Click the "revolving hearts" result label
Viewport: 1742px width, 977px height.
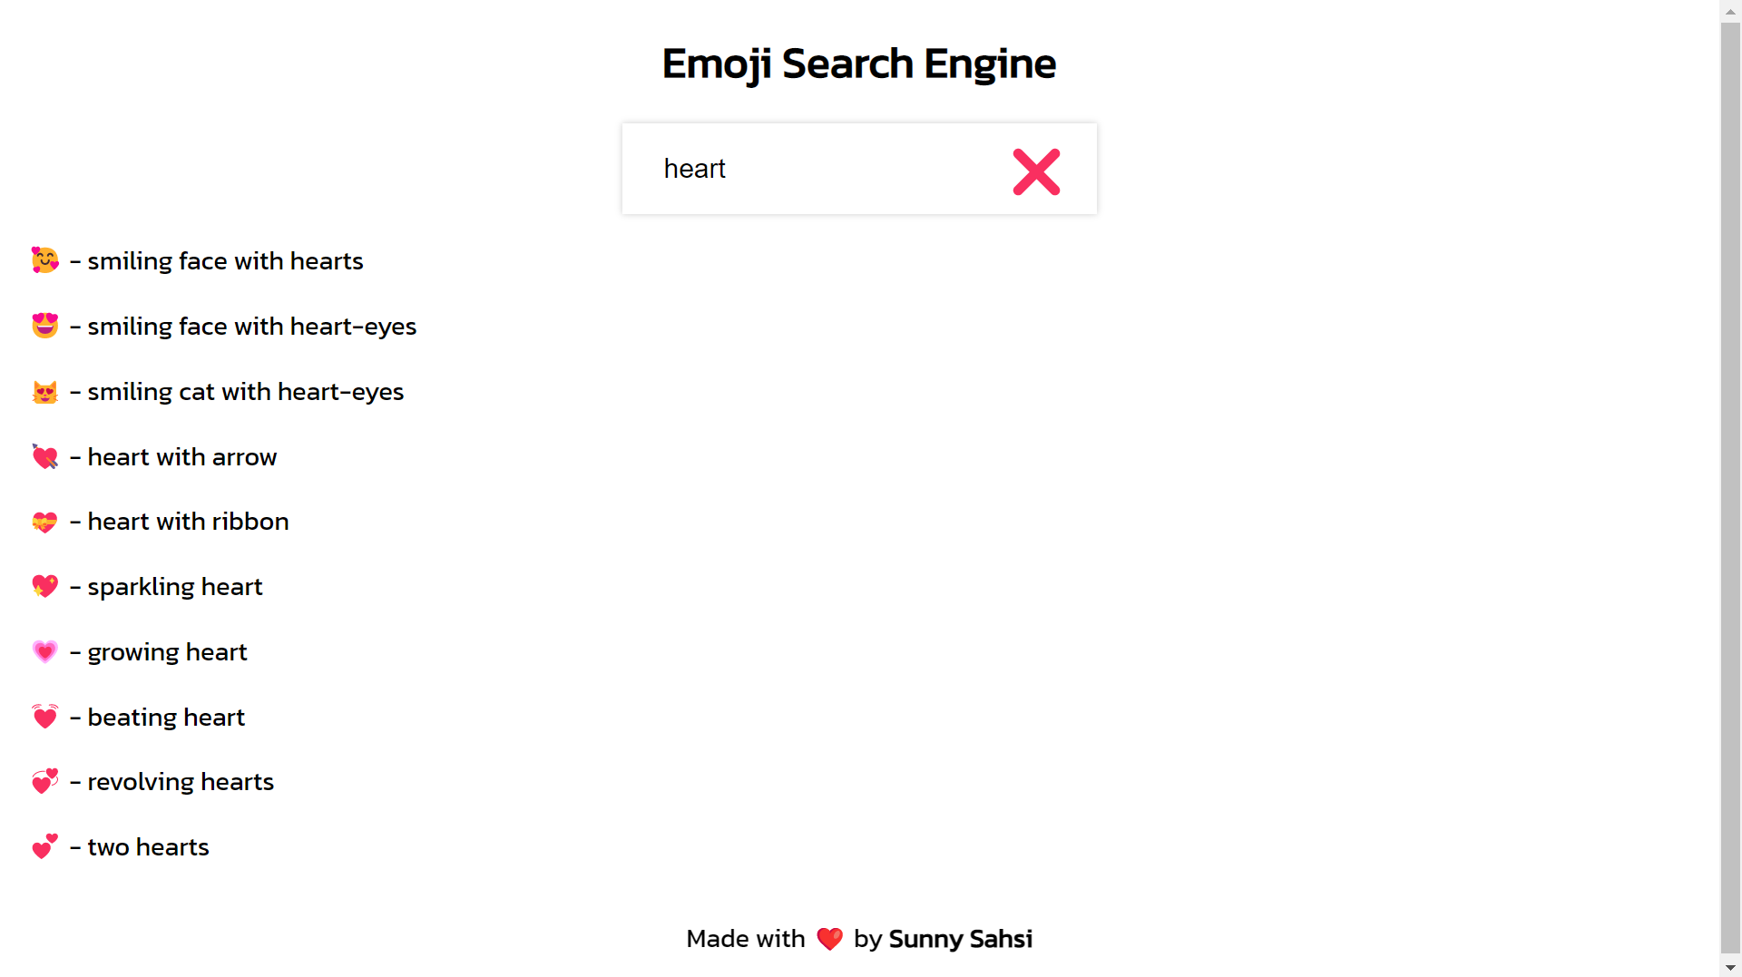[181, 782]
